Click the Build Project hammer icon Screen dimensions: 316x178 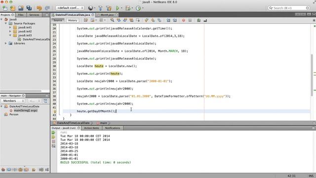tap(100, 8)
